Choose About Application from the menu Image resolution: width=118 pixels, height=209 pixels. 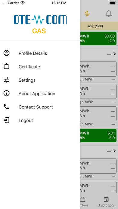point(37,94)
